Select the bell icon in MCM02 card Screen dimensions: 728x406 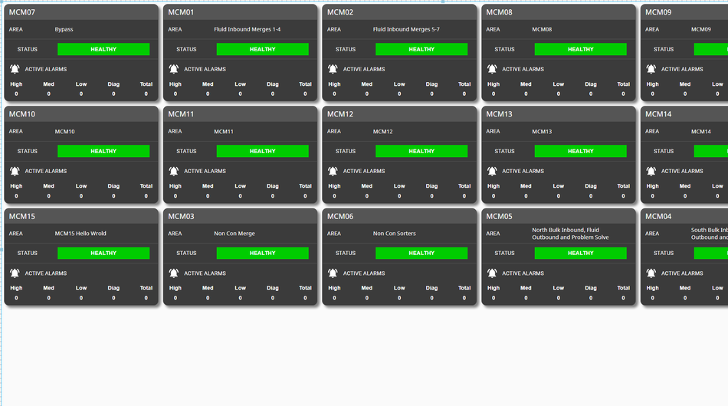click(x=333, y=69)
